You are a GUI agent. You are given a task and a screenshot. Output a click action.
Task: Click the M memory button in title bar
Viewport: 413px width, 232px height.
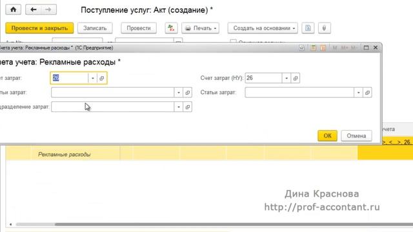(335, 48)
